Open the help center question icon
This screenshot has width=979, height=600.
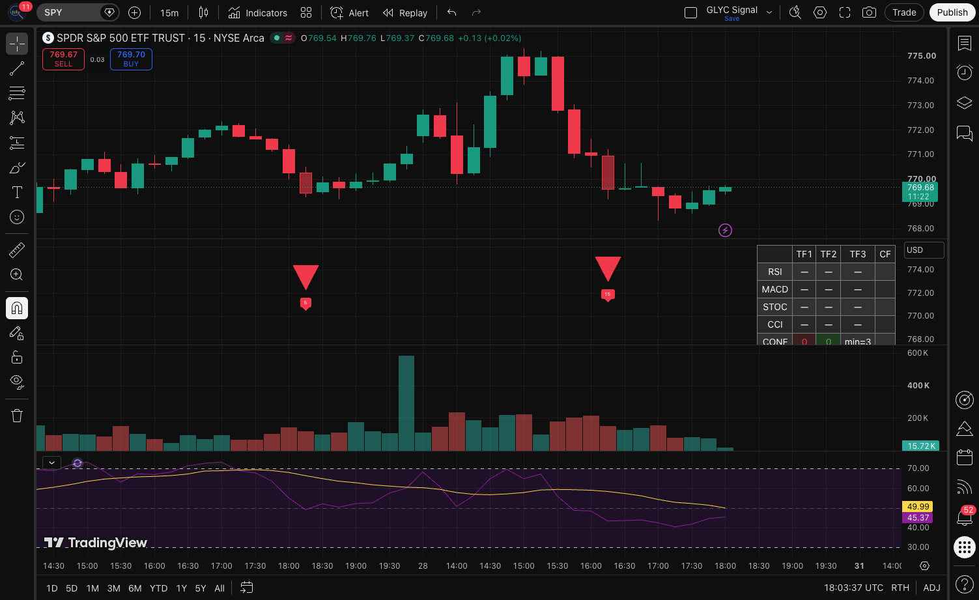tap(964, 584)
